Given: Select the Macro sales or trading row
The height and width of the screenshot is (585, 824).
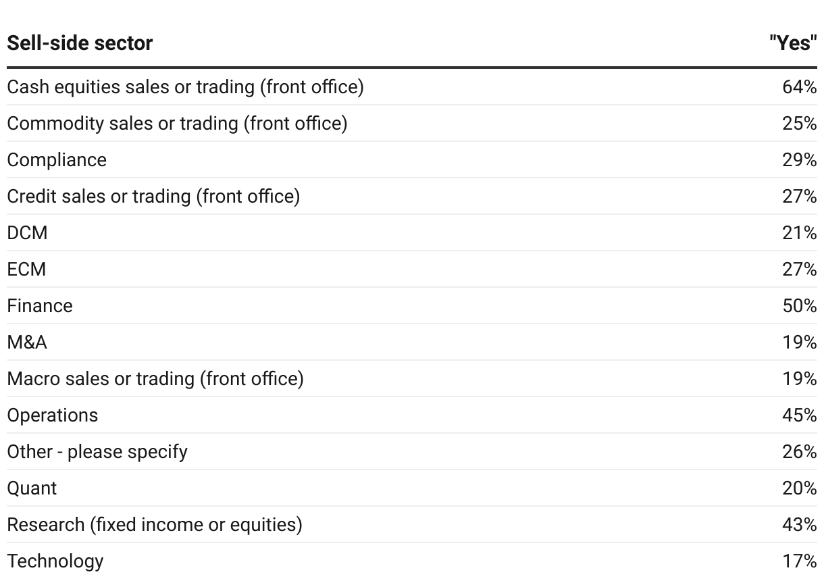Looking at the screenshot, I should click(155, 379).
